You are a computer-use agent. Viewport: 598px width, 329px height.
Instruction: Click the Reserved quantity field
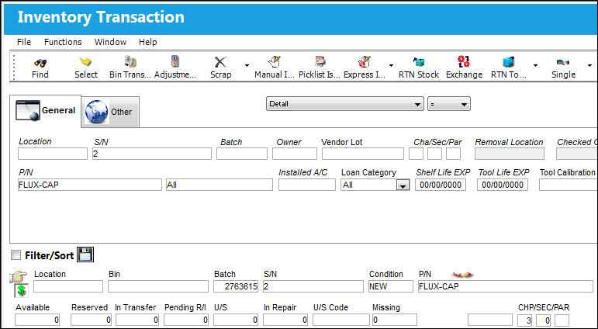click(92, 320)
